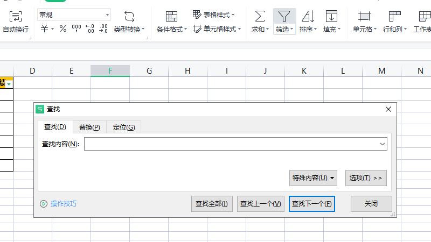Click the 求和 sum icon
The image size is (431, 242).
click(x=260, y=16)
